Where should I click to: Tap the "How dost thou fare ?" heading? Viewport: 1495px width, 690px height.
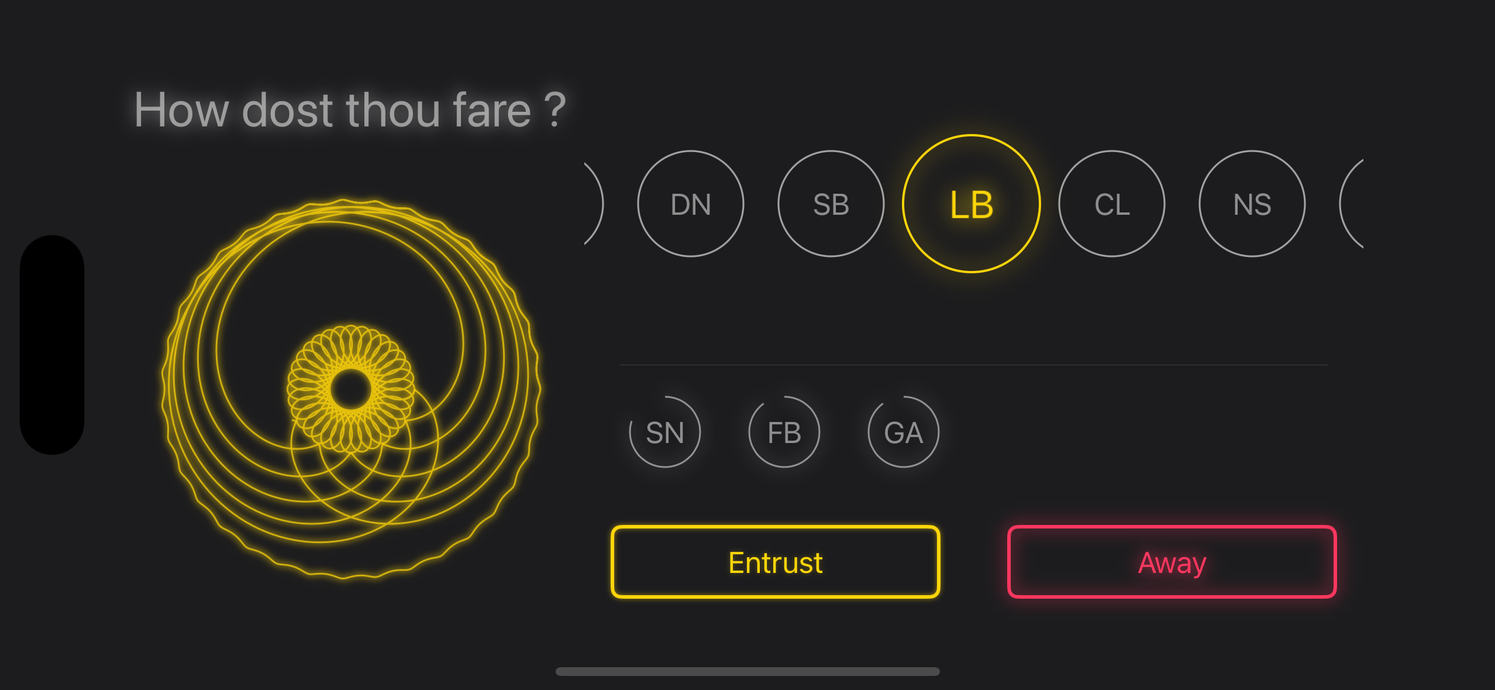[350, 110]
